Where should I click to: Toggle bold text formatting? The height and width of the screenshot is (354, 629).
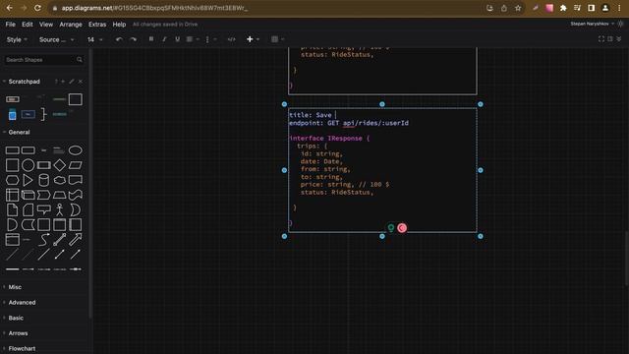[x=151, y=39]
